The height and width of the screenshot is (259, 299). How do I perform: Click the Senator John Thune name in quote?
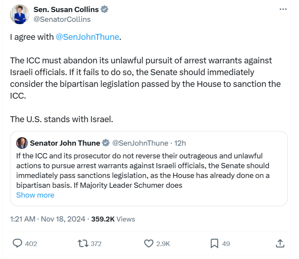coord(65,143)
